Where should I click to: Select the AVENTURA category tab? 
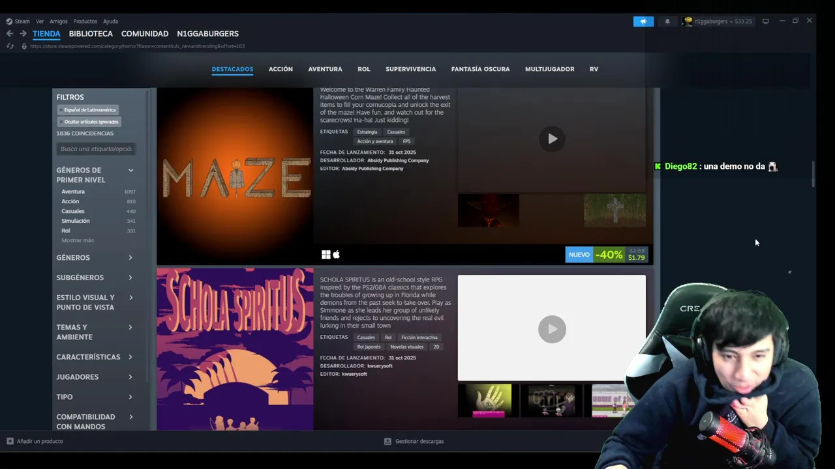pos(325,69)
